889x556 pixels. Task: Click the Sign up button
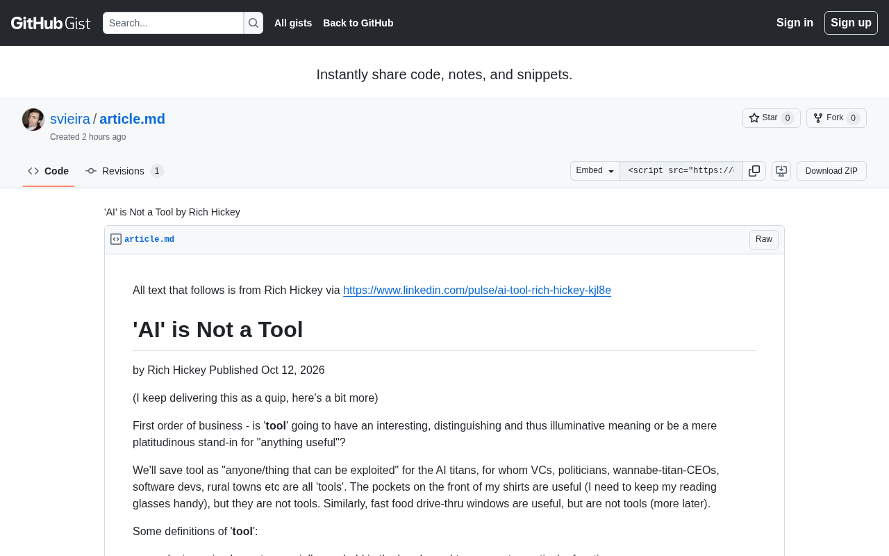click(x=851, y=23)
